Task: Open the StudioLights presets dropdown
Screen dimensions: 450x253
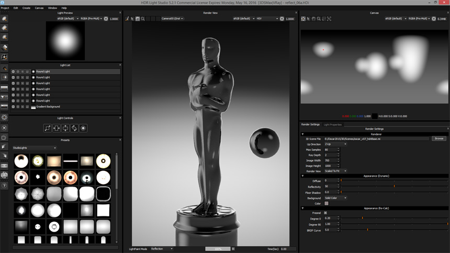Action: (35, 148)
